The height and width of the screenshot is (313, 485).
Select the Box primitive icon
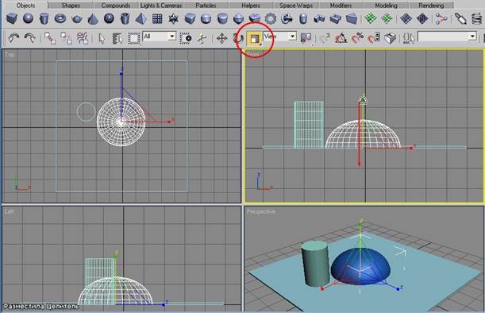tap(12, 18)
